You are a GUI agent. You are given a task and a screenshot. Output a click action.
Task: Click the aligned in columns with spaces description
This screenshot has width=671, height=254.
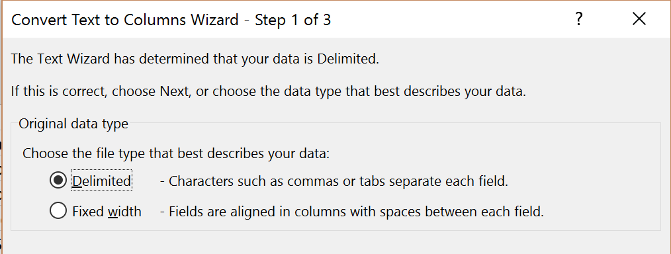352,211
